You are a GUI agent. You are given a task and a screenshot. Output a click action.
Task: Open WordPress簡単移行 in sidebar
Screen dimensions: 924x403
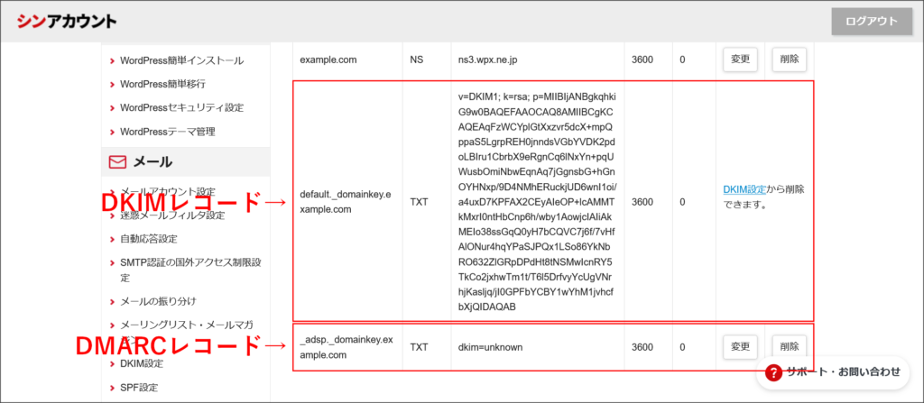coord(162,84)
